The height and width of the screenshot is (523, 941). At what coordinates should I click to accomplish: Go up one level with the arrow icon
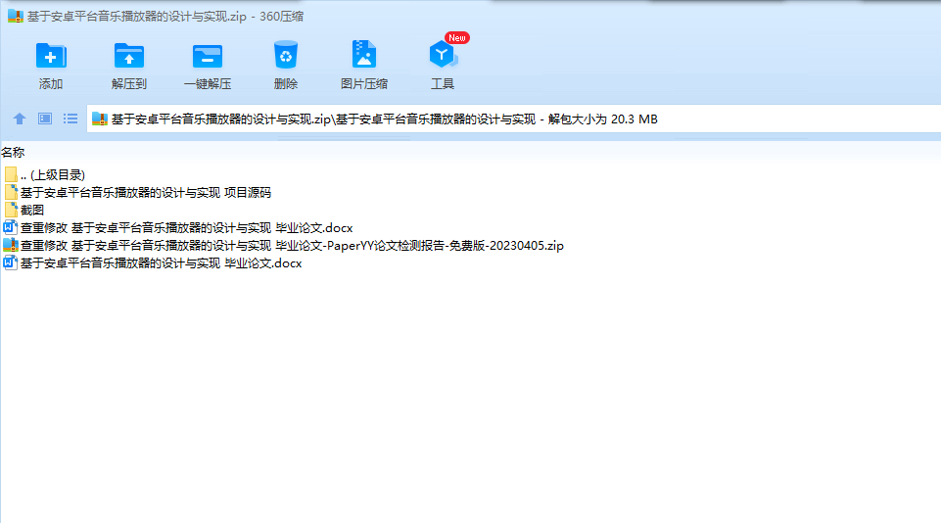(x=20, y=119)
